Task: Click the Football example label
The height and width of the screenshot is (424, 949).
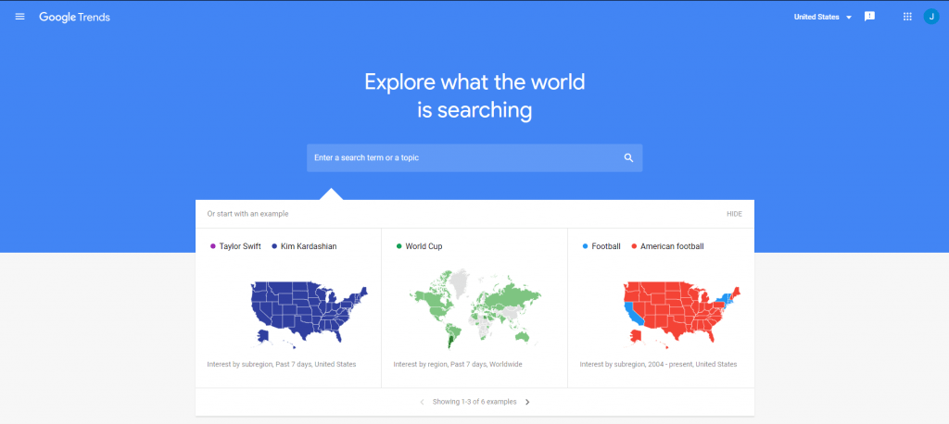Action: pyautogui.click(x=606, y=246)
